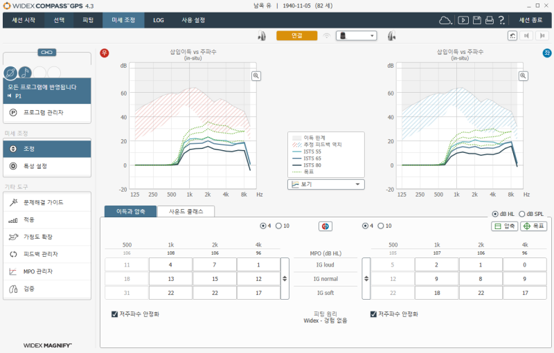
Task: Select 10 channels radio for left ear
Action: click(x=380, y=226)
